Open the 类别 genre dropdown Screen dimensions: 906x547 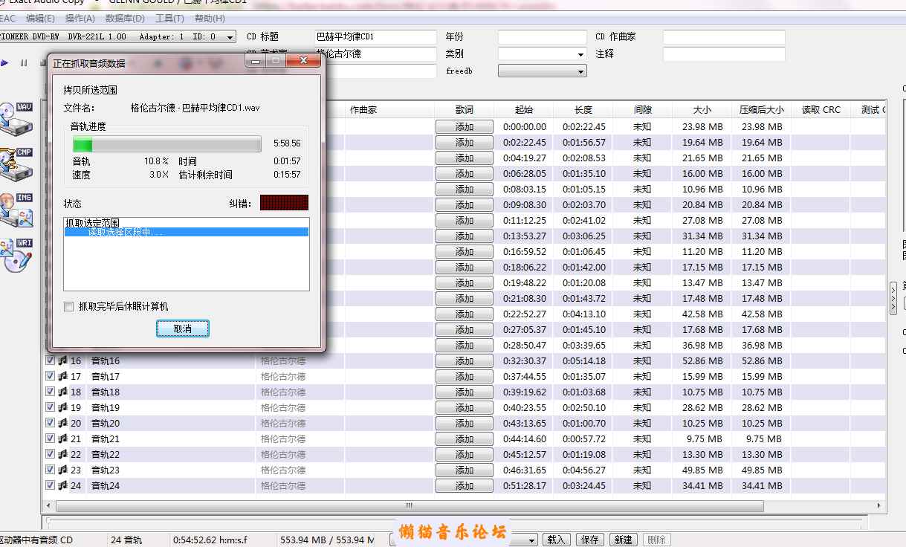pyautogui.click(x=542, y=54)
